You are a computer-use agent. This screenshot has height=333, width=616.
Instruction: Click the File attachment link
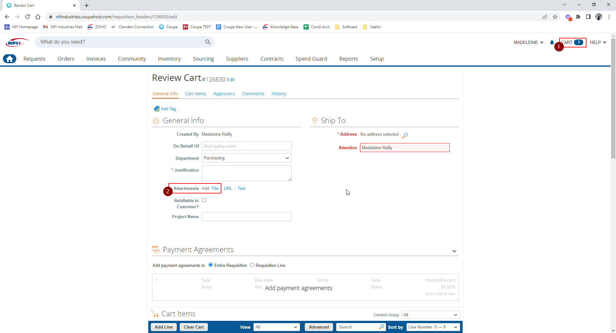coord(215,188)
